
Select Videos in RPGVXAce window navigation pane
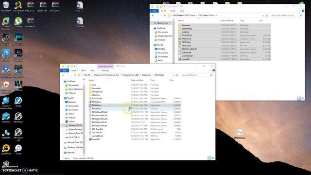point(71,122)
